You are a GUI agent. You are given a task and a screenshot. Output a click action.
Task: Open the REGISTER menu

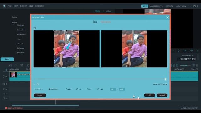click(x=40, y=6)
